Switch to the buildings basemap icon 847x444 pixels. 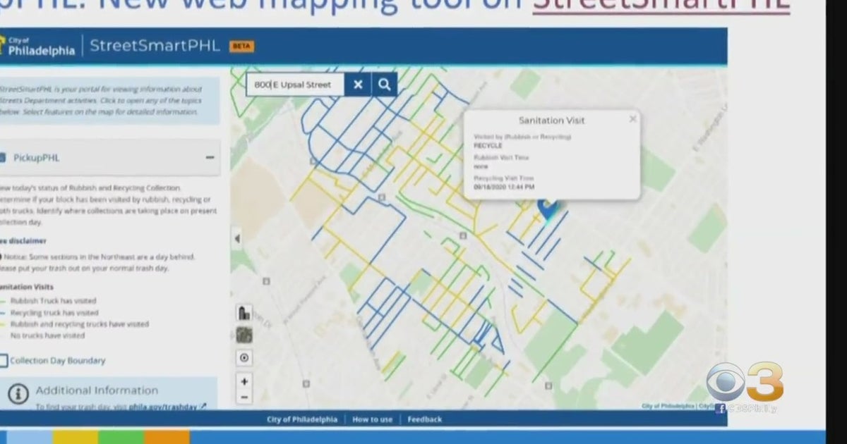click(x=244, y=313)
